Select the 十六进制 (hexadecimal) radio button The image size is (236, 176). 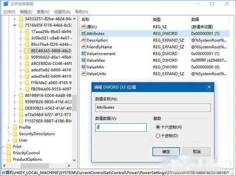tap(157, 127)
